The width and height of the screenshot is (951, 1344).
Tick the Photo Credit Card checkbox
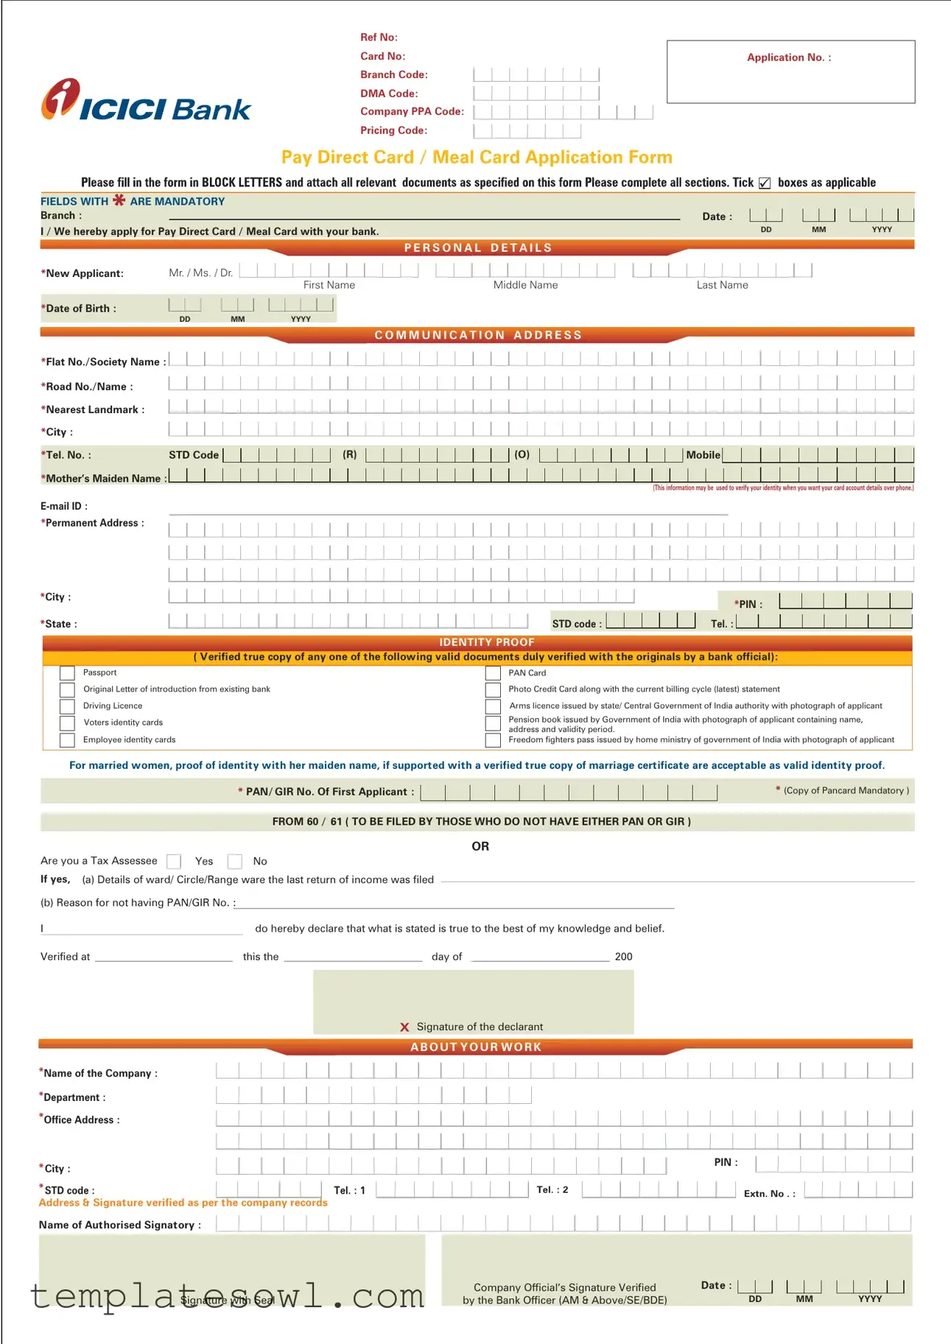click(x=493, y=690)
